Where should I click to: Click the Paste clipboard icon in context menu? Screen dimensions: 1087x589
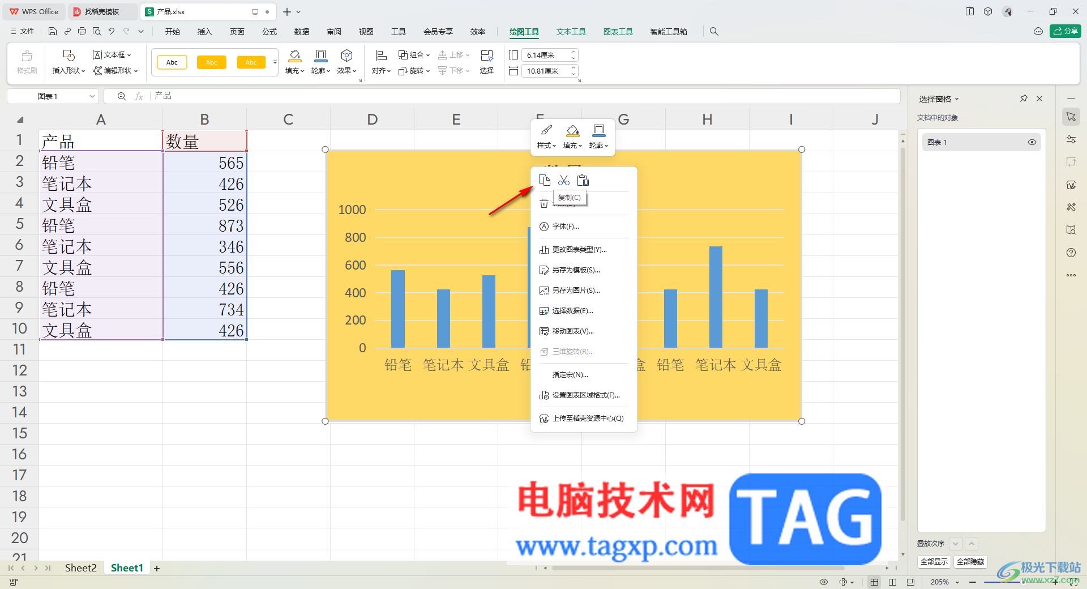click(x=583, y=180)
